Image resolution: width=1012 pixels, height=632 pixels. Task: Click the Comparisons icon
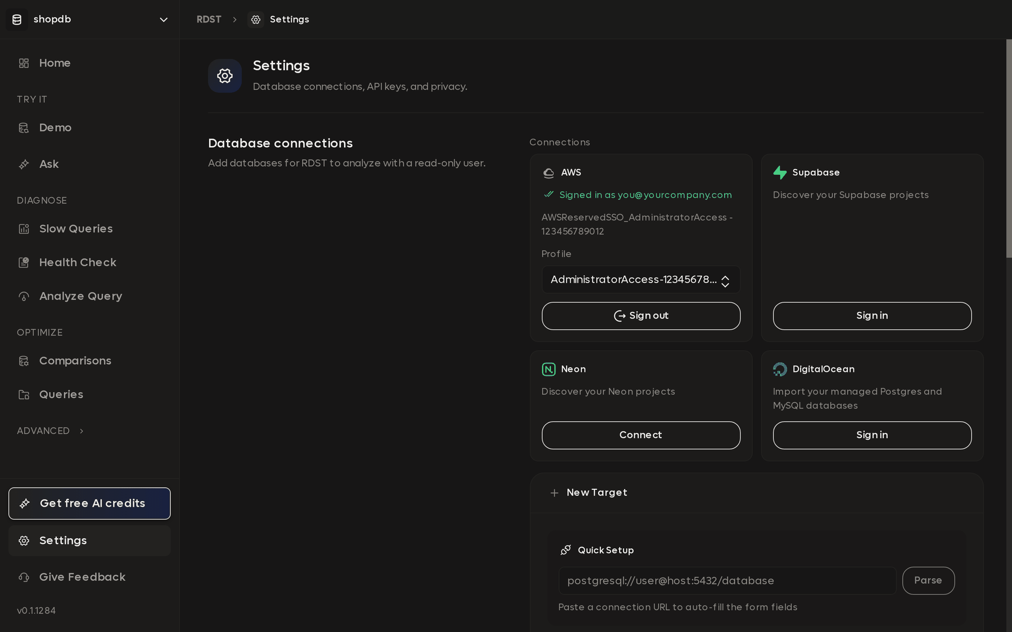(24, 361)
